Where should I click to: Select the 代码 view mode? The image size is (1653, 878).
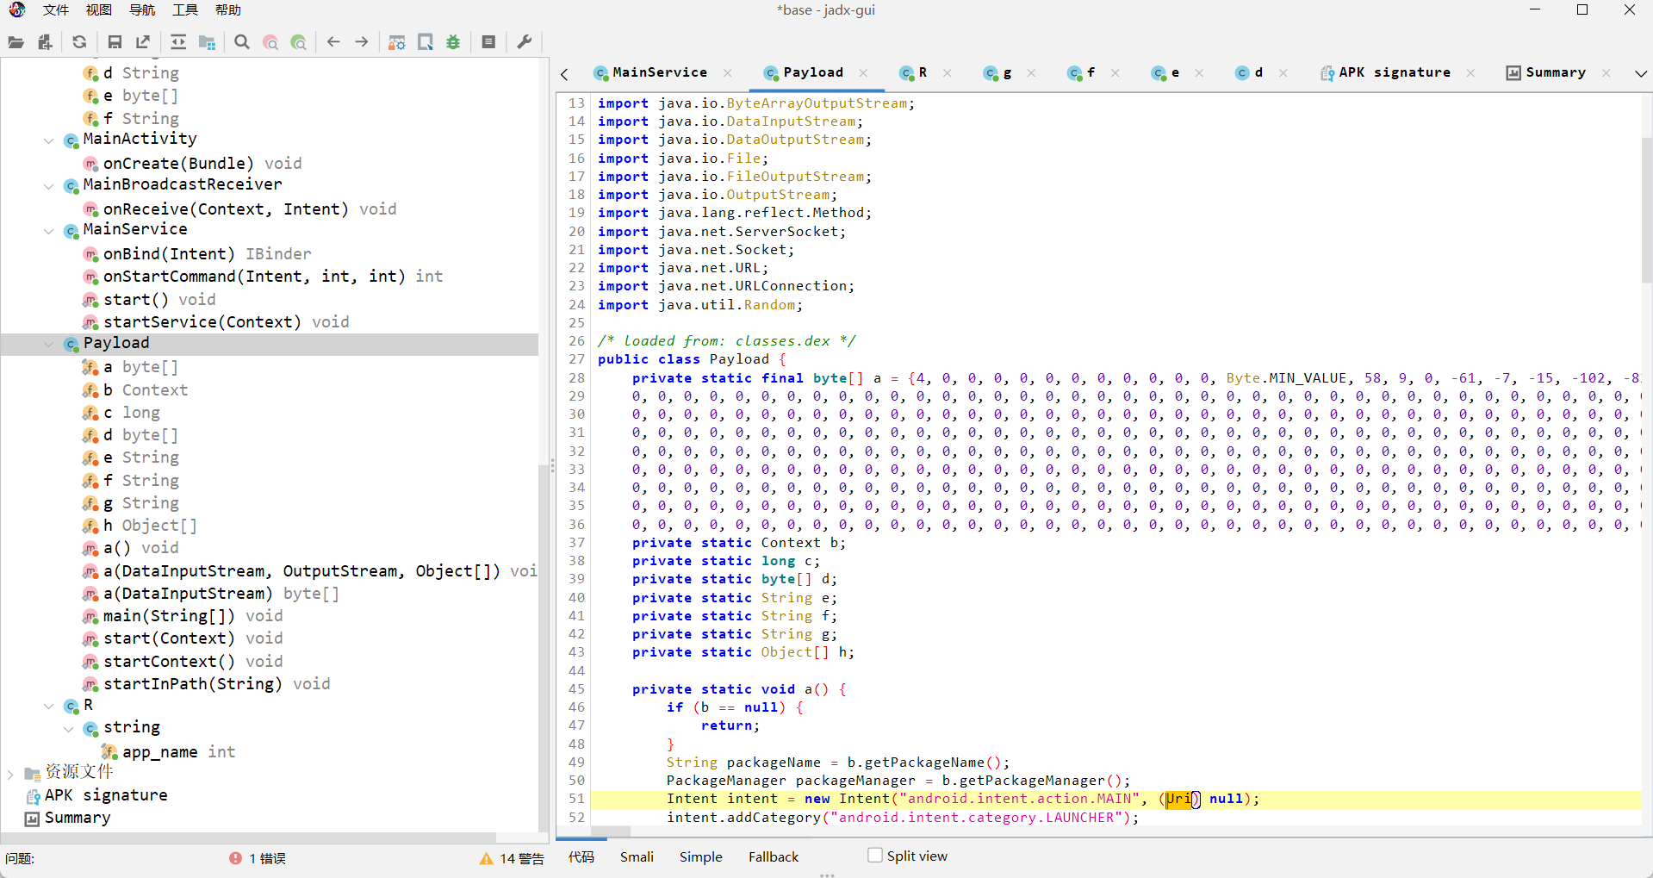pos(581,856)
